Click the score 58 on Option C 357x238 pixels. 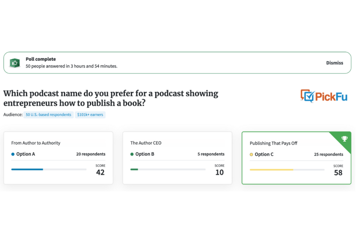click(x=338, y=173)
